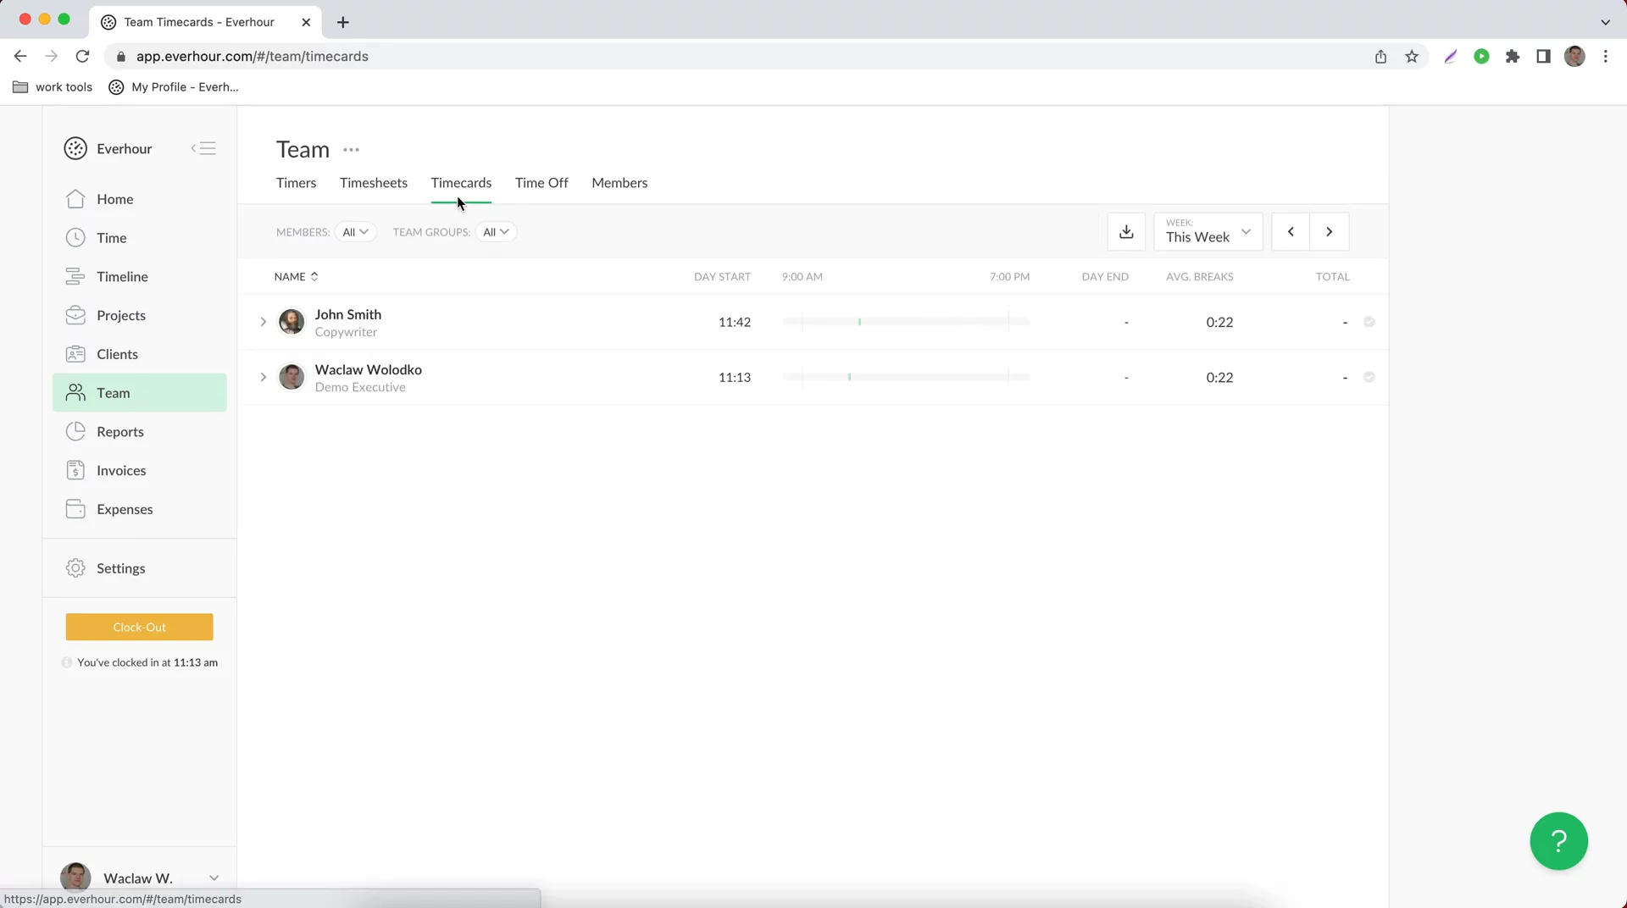
Task: Open the green help question button
Action: coord(1558,840)
